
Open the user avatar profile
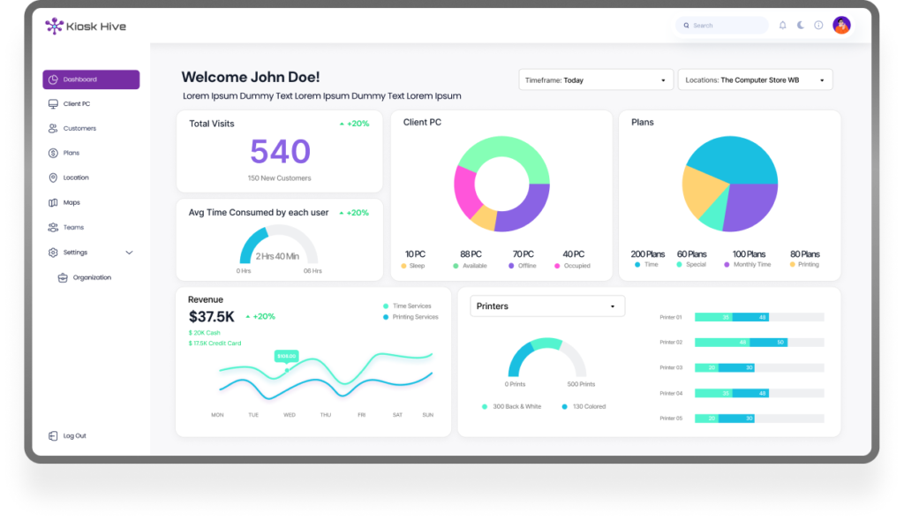(x=841, y=26)
